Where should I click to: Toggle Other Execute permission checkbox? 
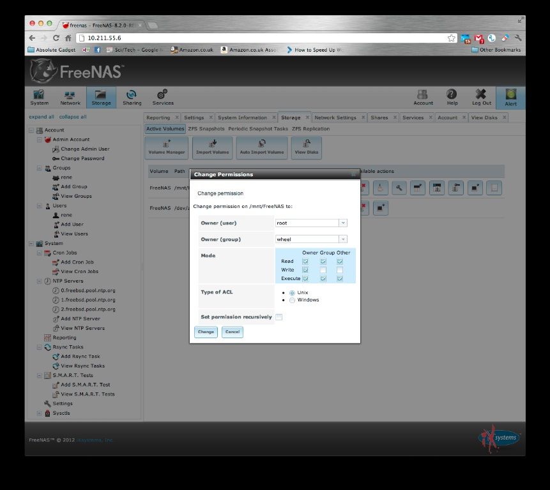point(340,278)
